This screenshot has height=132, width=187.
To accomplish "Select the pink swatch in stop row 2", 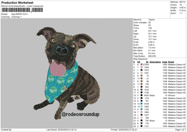I will pos(141,67).
